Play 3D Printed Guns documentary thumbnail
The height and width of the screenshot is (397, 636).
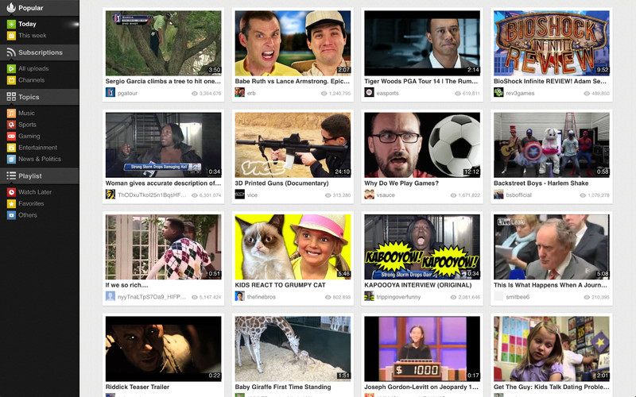pos(293,145)
